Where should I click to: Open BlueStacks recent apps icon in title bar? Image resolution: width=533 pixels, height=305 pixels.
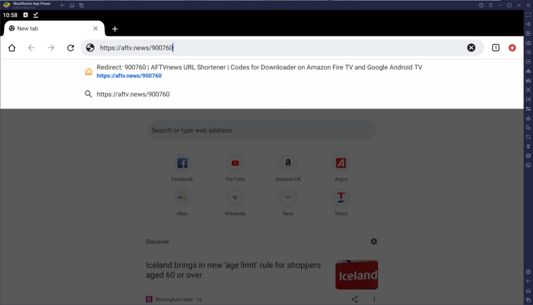click(x=81, y=5)
